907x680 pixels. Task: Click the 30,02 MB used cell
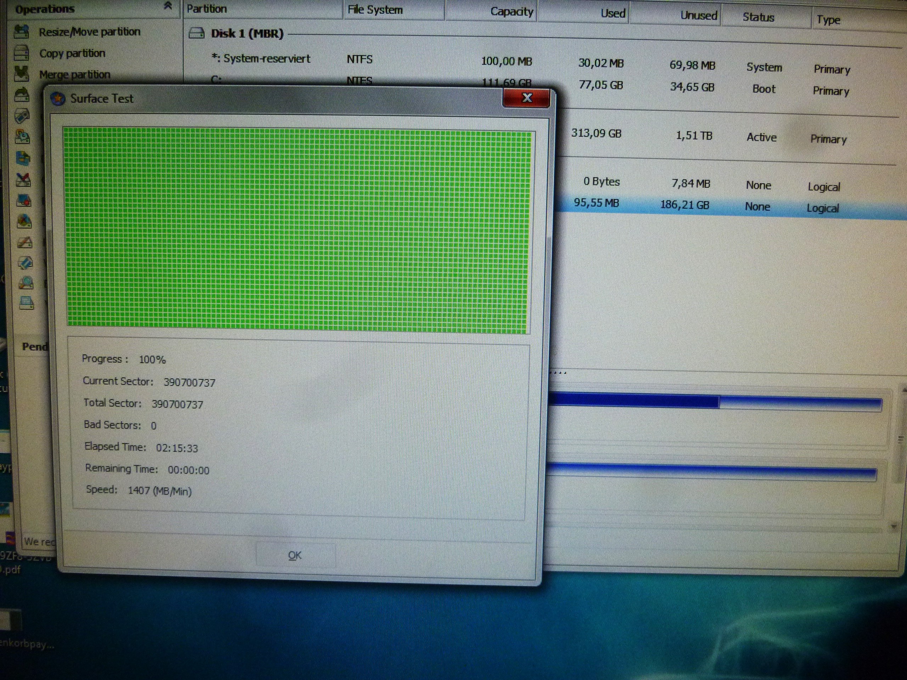coord(601,63)
